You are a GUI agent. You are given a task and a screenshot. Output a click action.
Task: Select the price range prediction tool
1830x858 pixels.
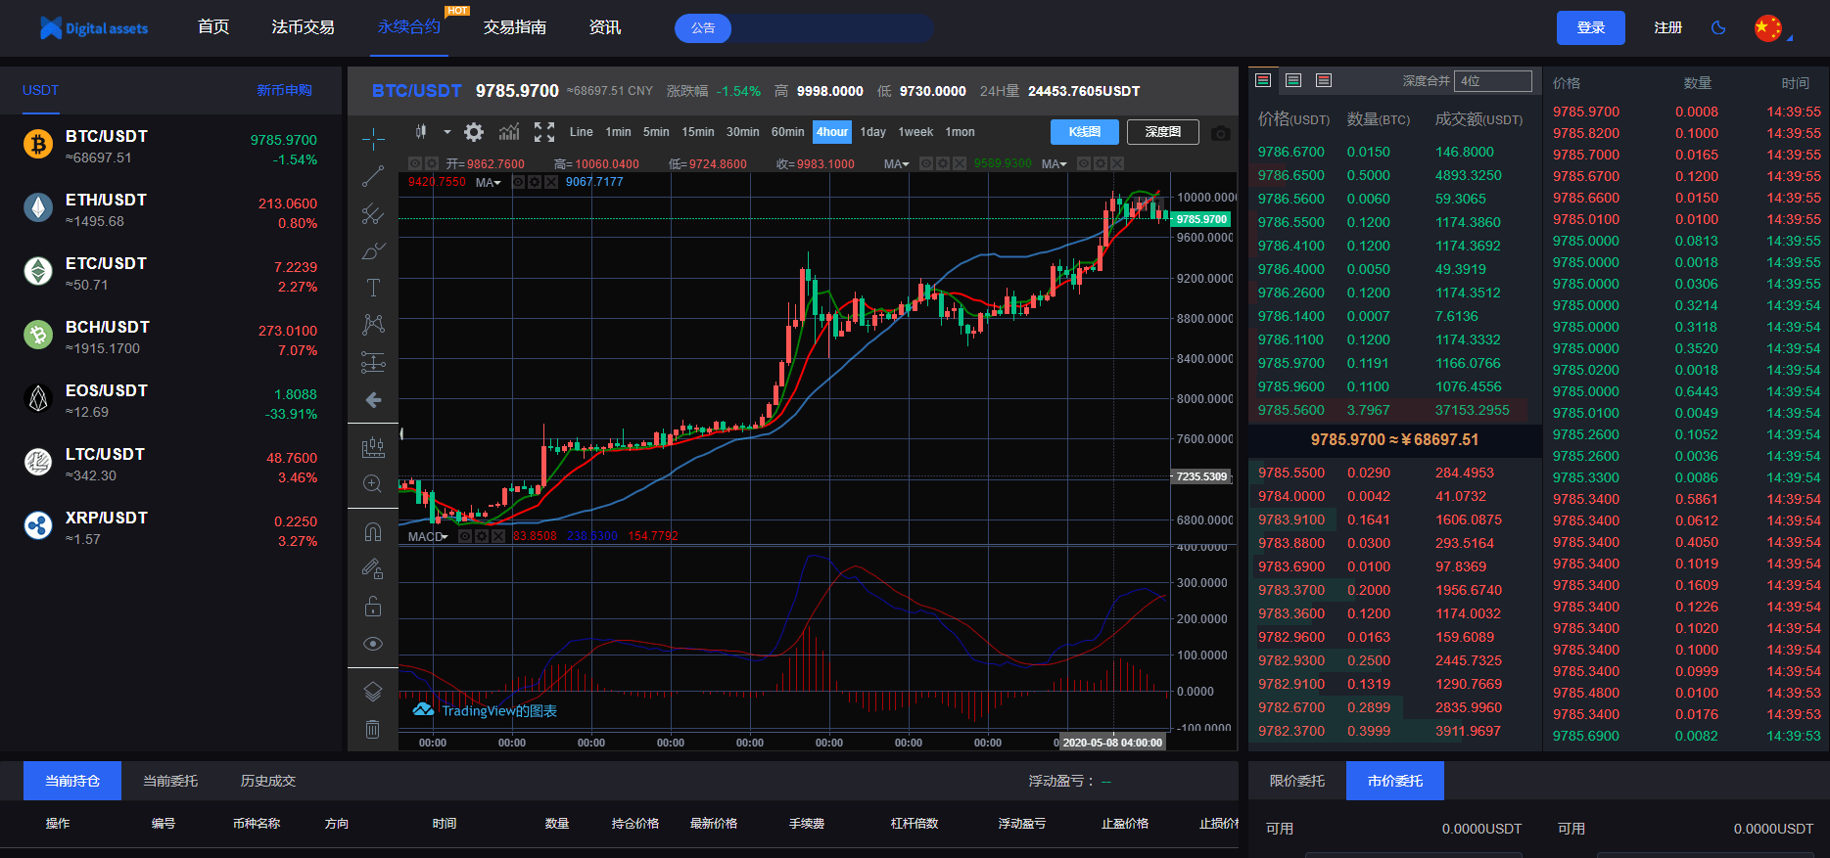[x=373, y=362]
